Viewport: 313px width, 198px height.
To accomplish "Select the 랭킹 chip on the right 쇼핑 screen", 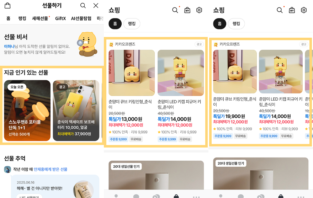I will (236, 23).
